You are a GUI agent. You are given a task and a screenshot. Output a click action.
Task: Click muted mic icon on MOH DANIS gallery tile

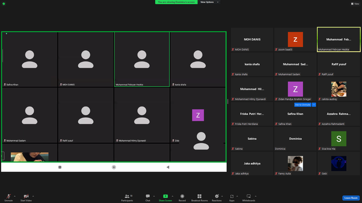coord(233,50)
